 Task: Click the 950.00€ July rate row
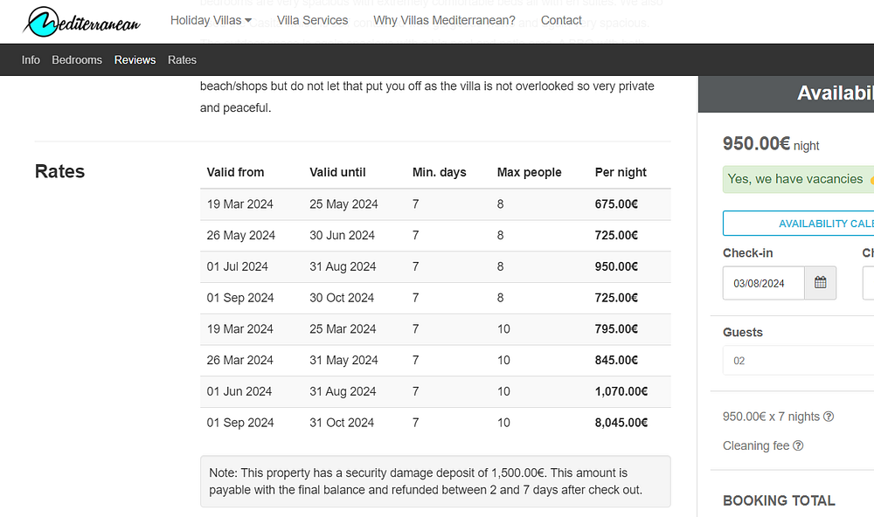(x=435, y=266)
